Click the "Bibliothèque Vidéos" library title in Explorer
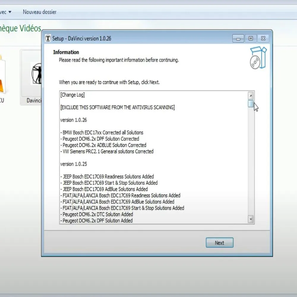The width and height of the screenshot is (297, 297). point(20,28)
